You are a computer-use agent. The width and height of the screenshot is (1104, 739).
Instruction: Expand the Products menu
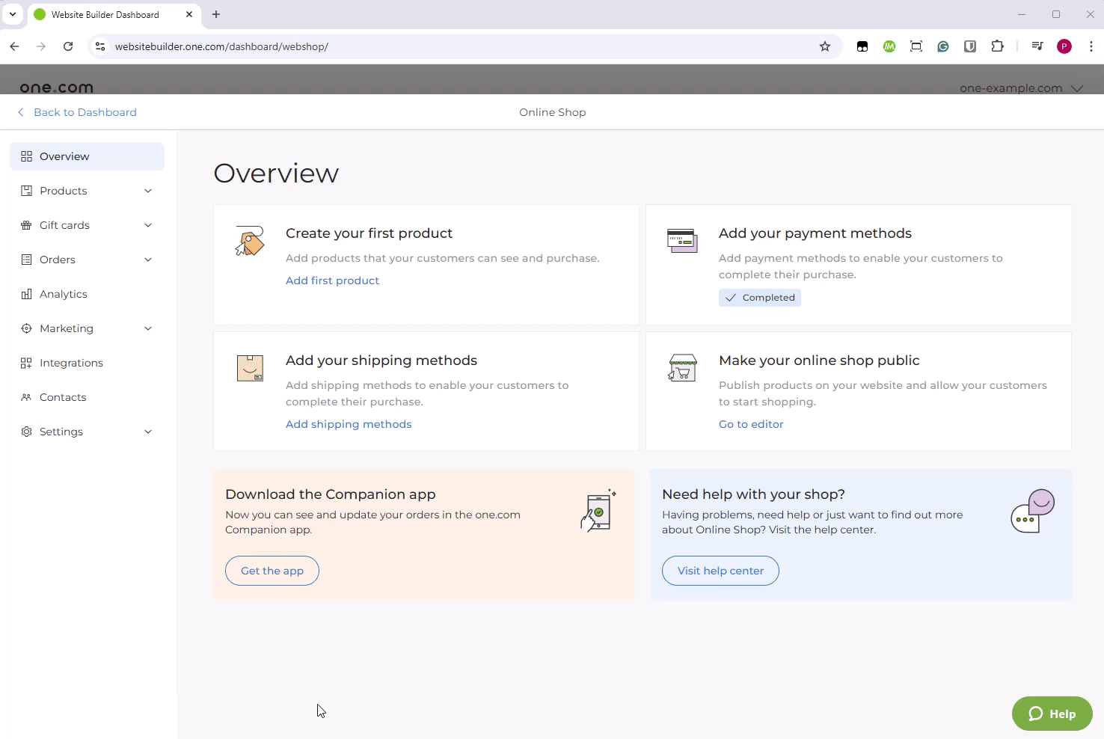[148, 191]
